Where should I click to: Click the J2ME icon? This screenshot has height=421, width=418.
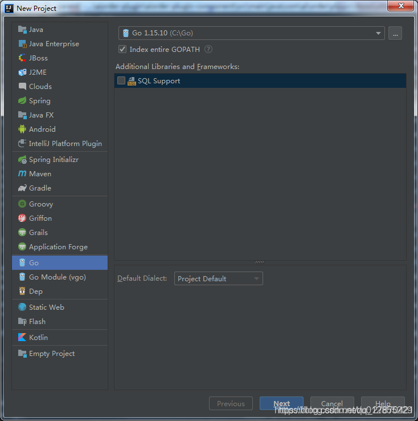click(22, 72)
